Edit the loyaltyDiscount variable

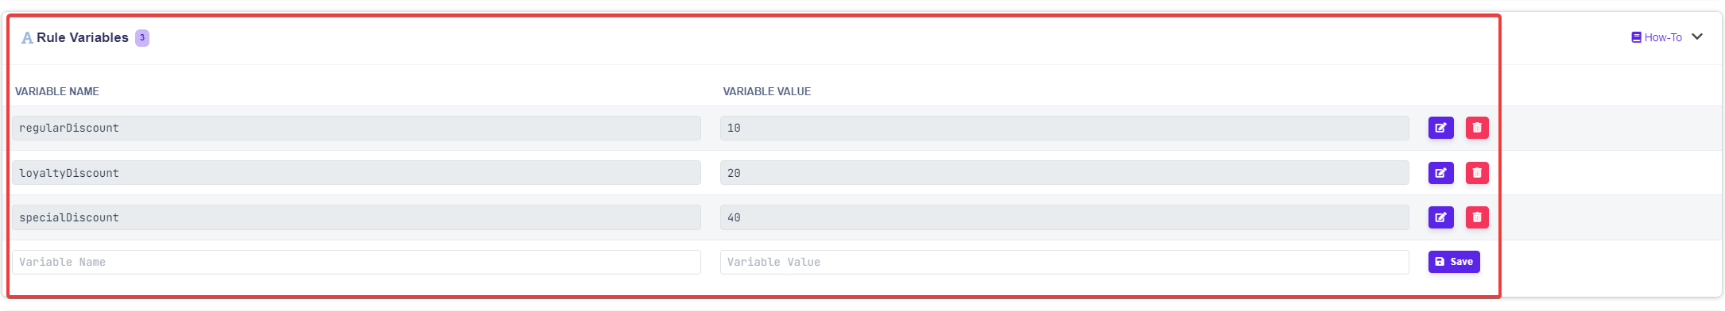click(1440, 173)
